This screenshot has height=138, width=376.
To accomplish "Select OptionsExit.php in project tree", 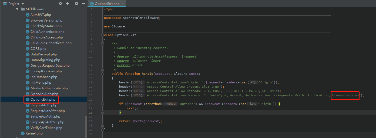I will [x=43, y=100].
